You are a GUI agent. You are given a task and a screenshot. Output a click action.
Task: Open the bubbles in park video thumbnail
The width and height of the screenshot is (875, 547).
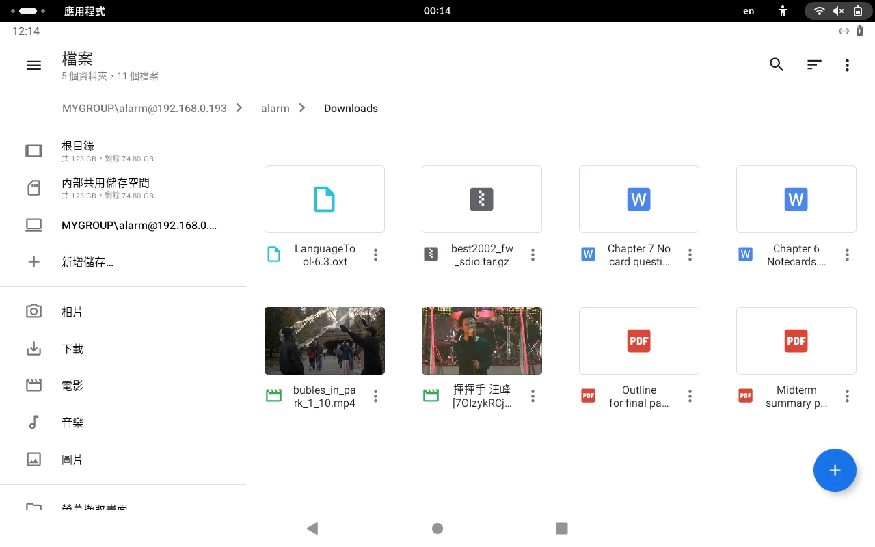[325, 341]
